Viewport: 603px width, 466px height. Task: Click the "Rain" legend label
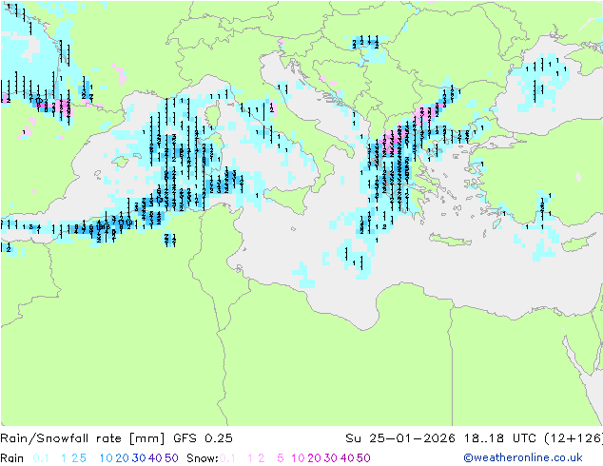12,458
